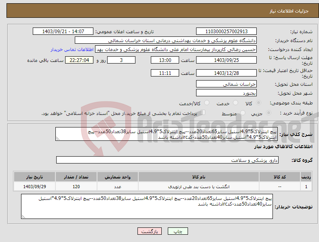Select the جزیی purchase type radio
319x242 pixels.
coord(268,113)
